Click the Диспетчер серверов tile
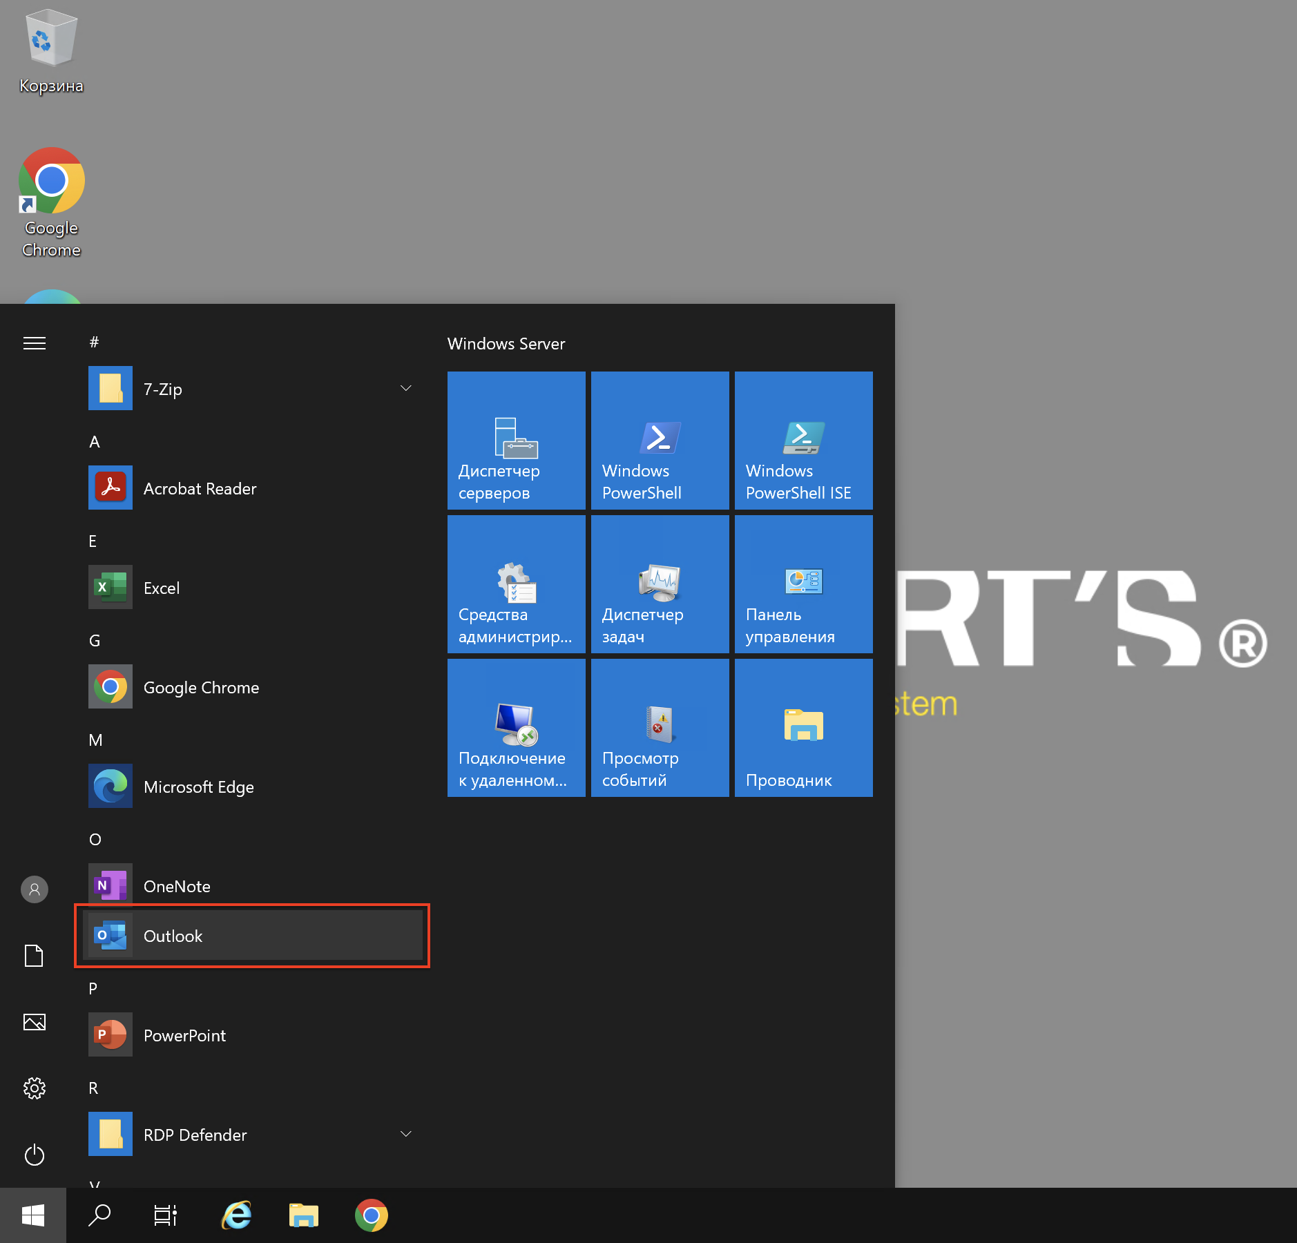Viewport: 1297px width, 1243px height. point(516,441)
